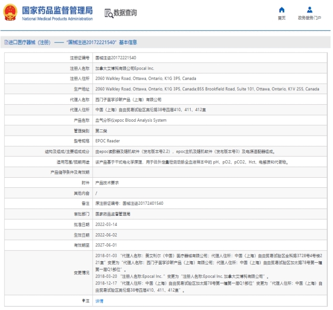Click the National Medical Products Administration subtitle

(57, 19)
